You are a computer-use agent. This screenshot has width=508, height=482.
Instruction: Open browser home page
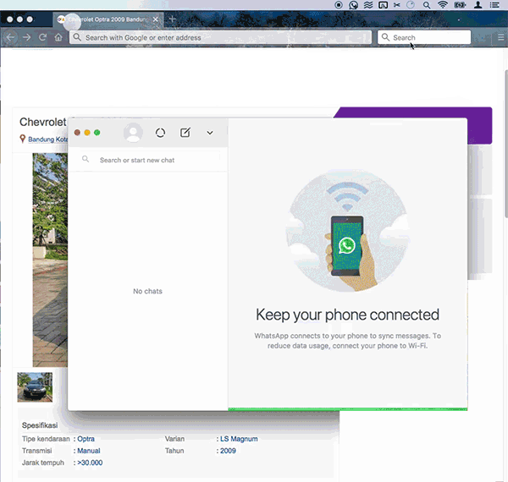point(58,37)
